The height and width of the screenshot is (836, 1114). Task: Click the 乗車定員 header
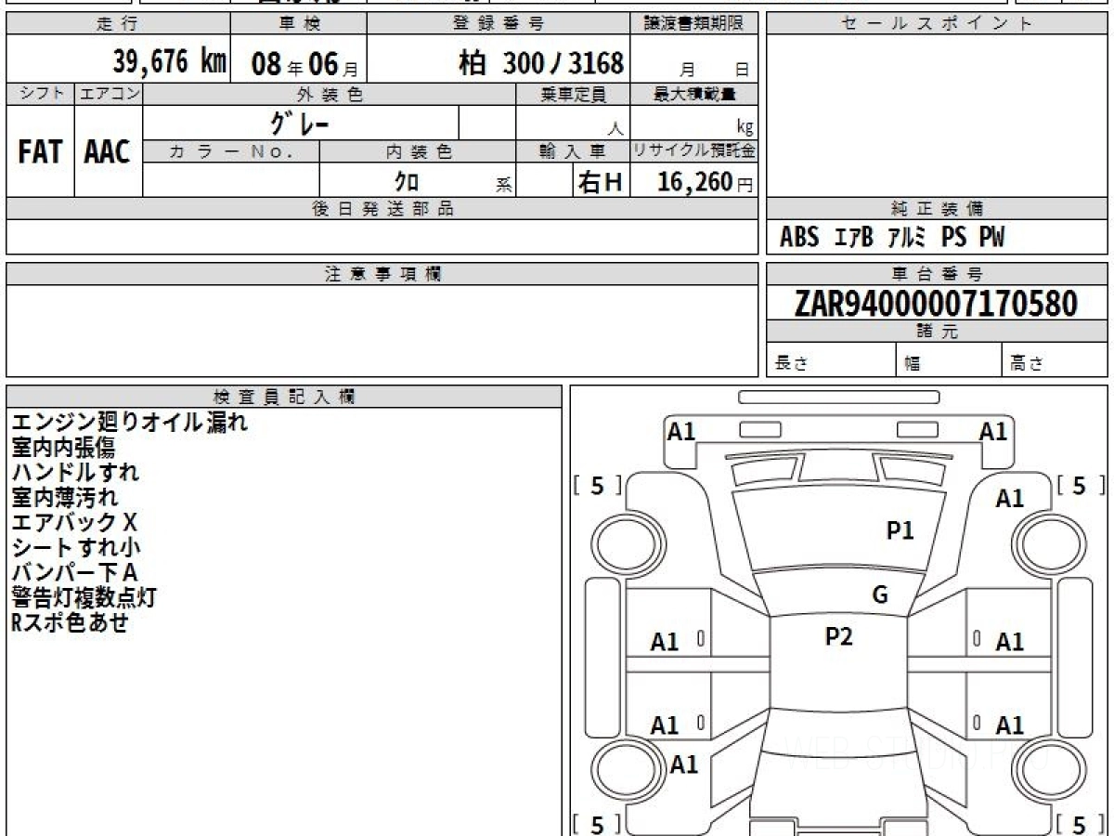tap(573, 94)
